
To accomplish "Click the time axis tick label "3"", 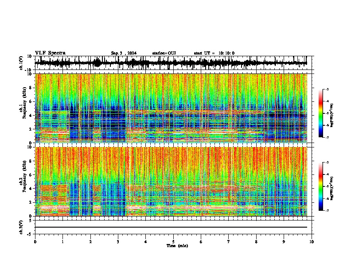I will tap(118, 242).
